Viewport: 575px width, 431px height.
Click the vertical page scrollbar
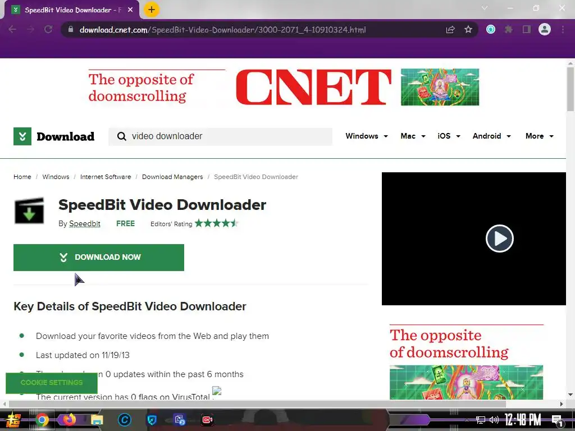pos(571,89)
